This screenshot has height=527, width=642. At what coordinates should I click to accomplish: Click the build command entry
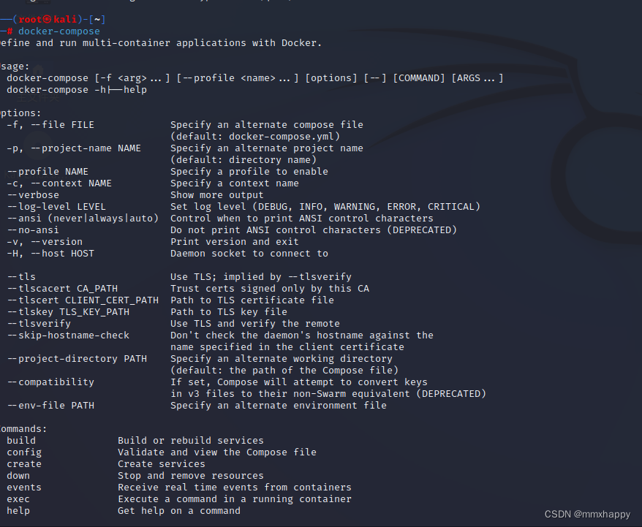coord(21,441)
